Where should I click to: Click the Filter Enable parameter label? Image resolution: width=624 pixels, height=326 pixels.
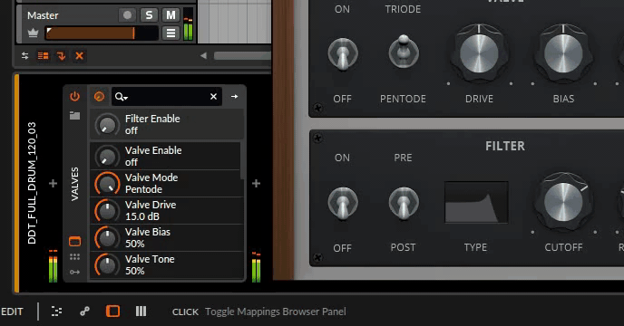click(152, 119)
